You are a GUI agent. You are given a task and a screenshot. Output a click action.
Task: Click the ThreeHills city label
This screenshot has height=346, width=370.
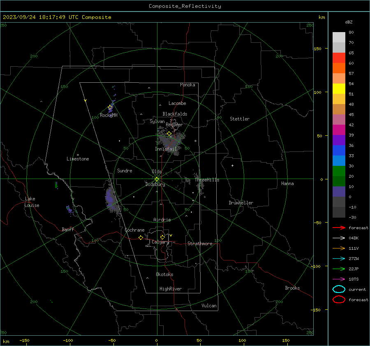(x=207, y=180)
